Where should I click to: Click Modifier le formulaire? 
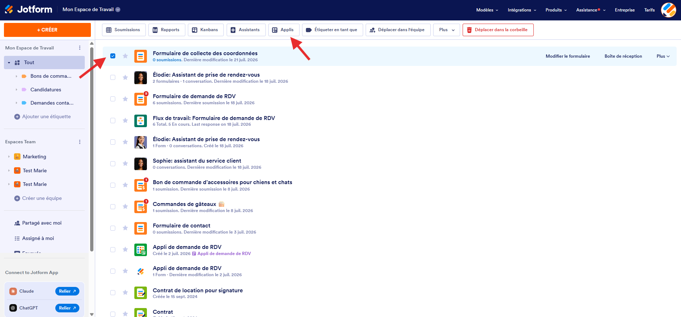pos(567,56)
